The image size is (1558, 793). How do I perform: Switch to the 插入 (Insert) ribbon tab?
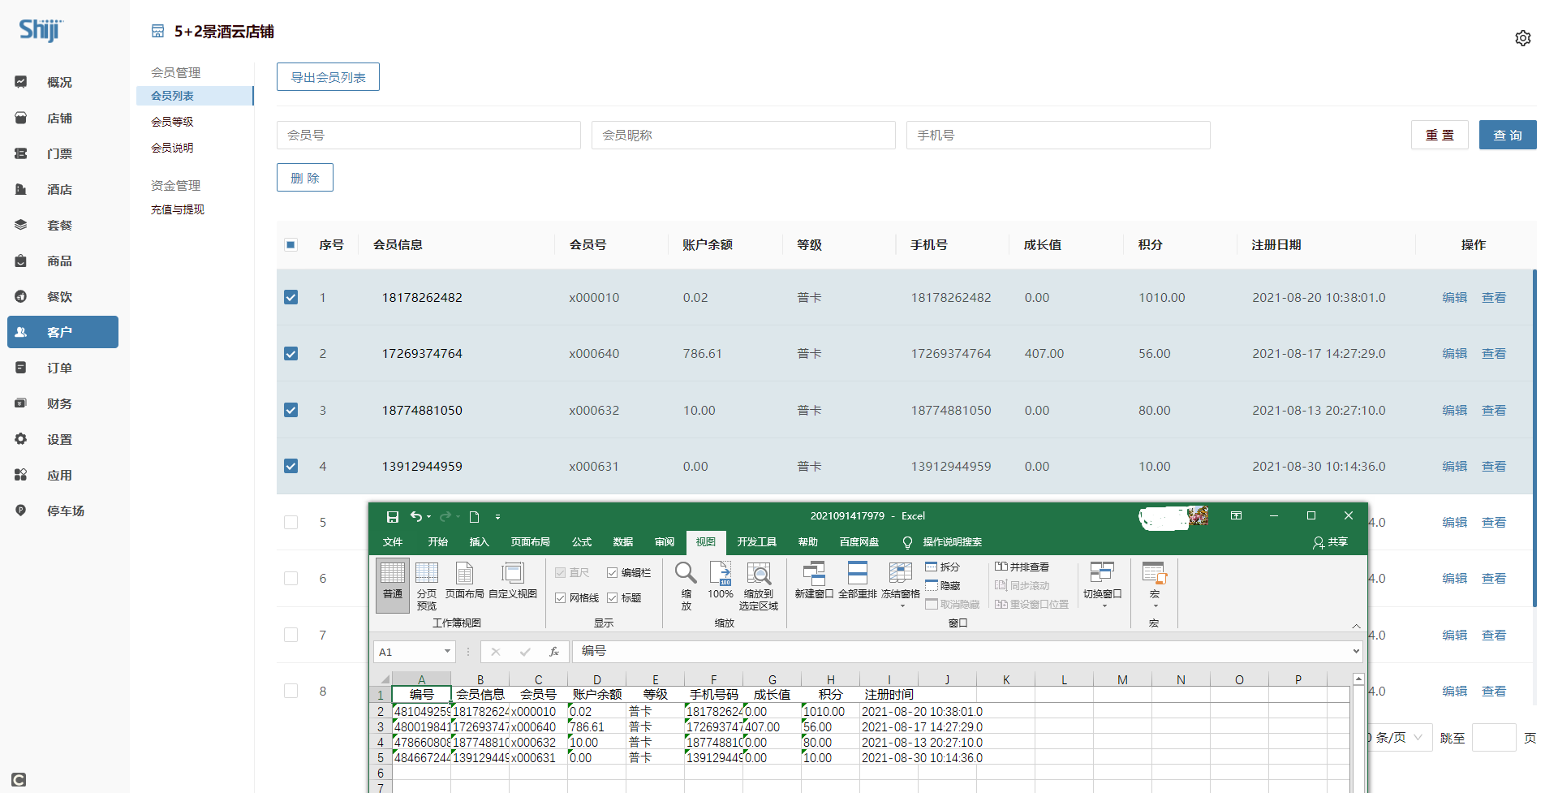480,542
